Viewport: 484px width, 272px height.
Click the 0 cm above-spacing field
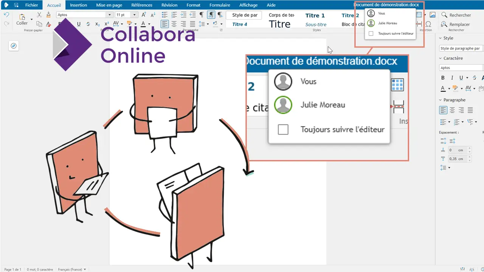pos(460,150)
